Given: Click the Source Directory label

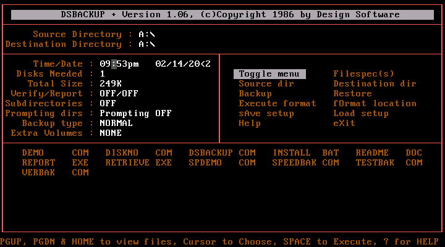Looking at the screenshot, I should [77, 35].
